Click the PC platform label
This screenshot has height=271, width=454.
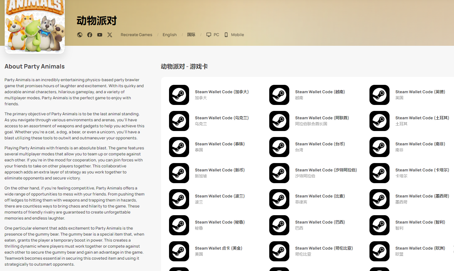(216, 35)
